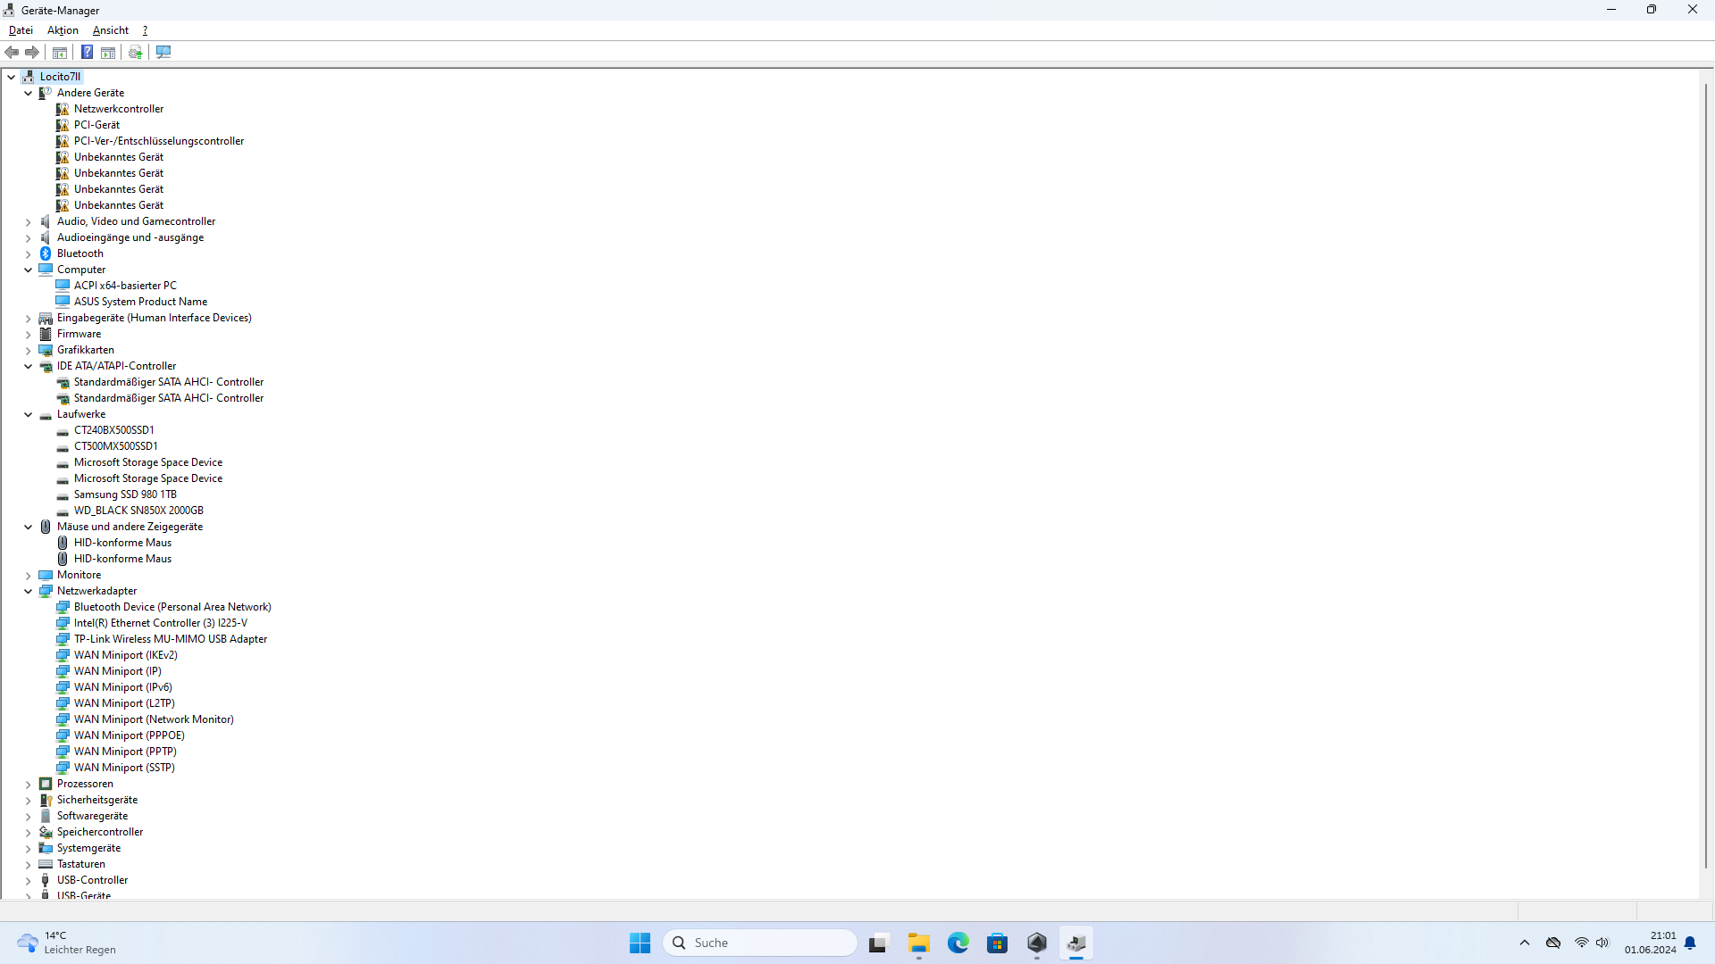The image size is (1715, 964).
Task: Select Samsung SSD 980 1TB
Action: pos(125,494)
